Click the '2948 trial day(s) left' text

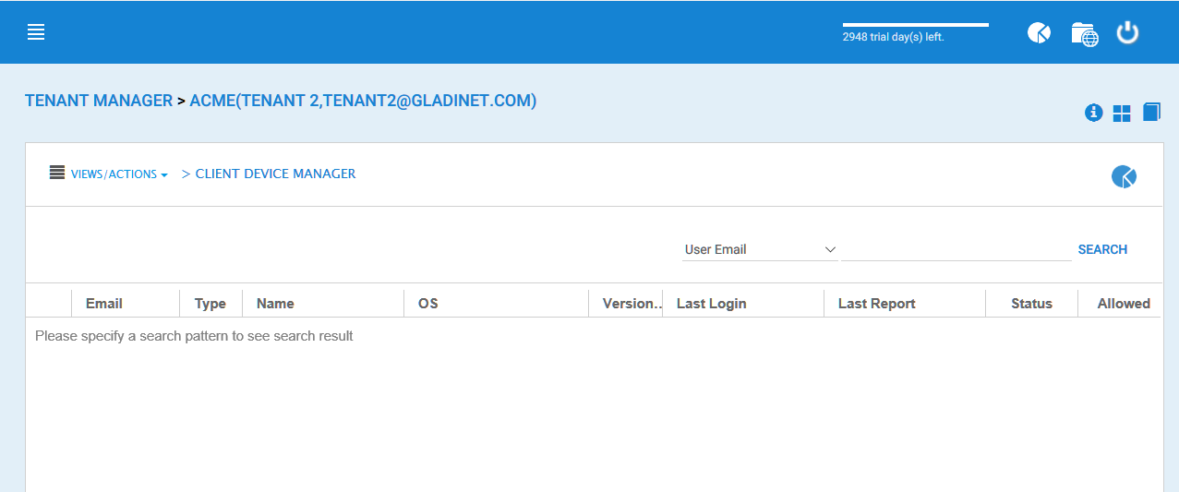893,38
